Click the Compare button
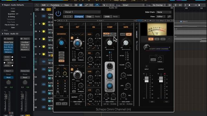The height and width of the screenshot is (116, 207). coord(79,16)
